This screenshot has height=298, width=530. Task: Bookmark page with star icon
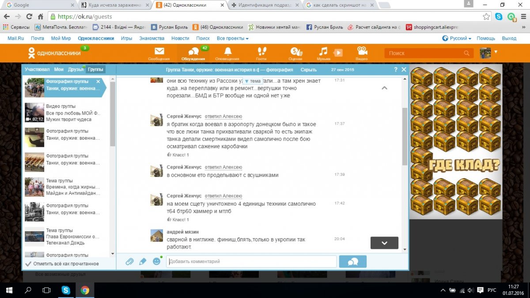point(486,16)
